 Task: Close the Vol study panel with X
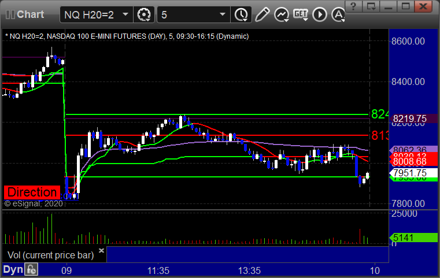click(101, 250)
